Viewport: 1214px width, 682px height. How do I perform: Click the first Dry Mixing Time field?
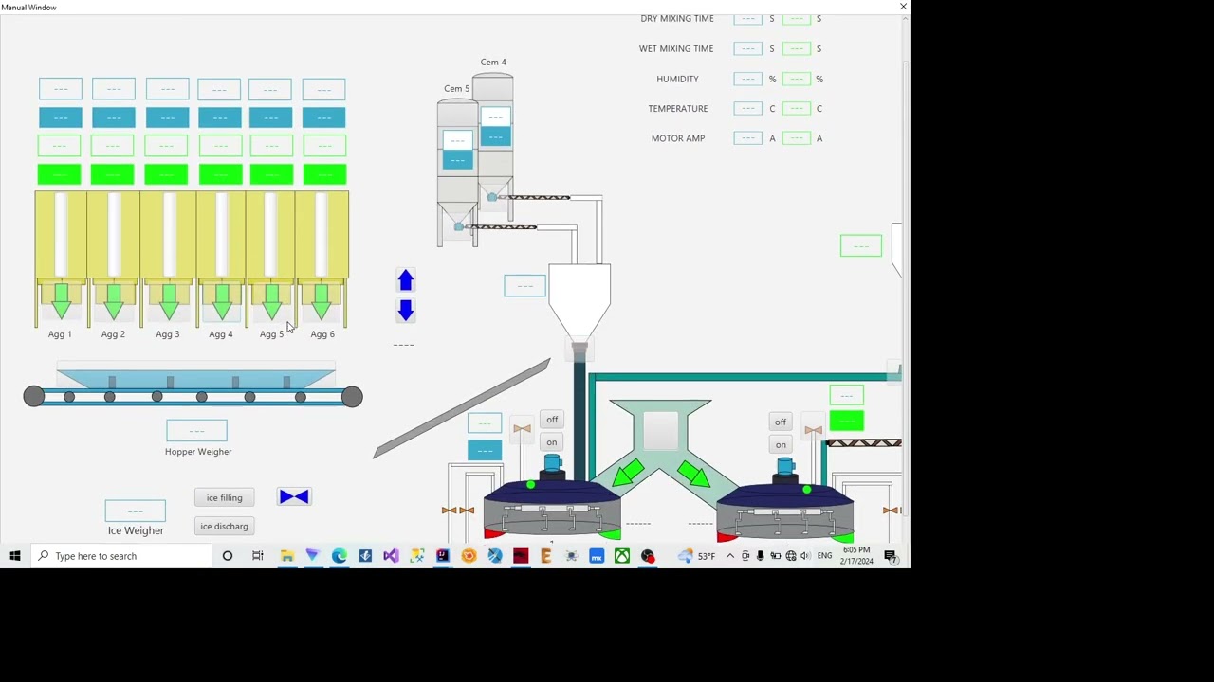click(747, 19)
